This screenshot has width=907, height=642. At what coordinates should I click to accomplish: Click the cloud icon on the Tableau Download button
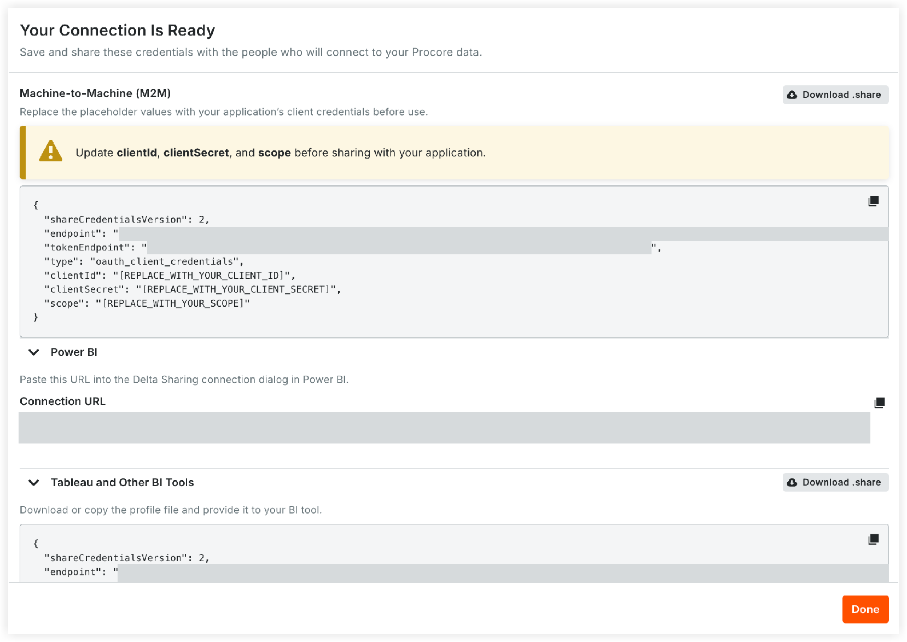[792, 482]
